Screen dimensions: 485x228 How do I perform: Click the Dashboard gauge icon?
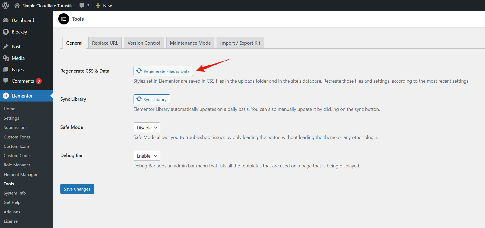pos(6,20)
